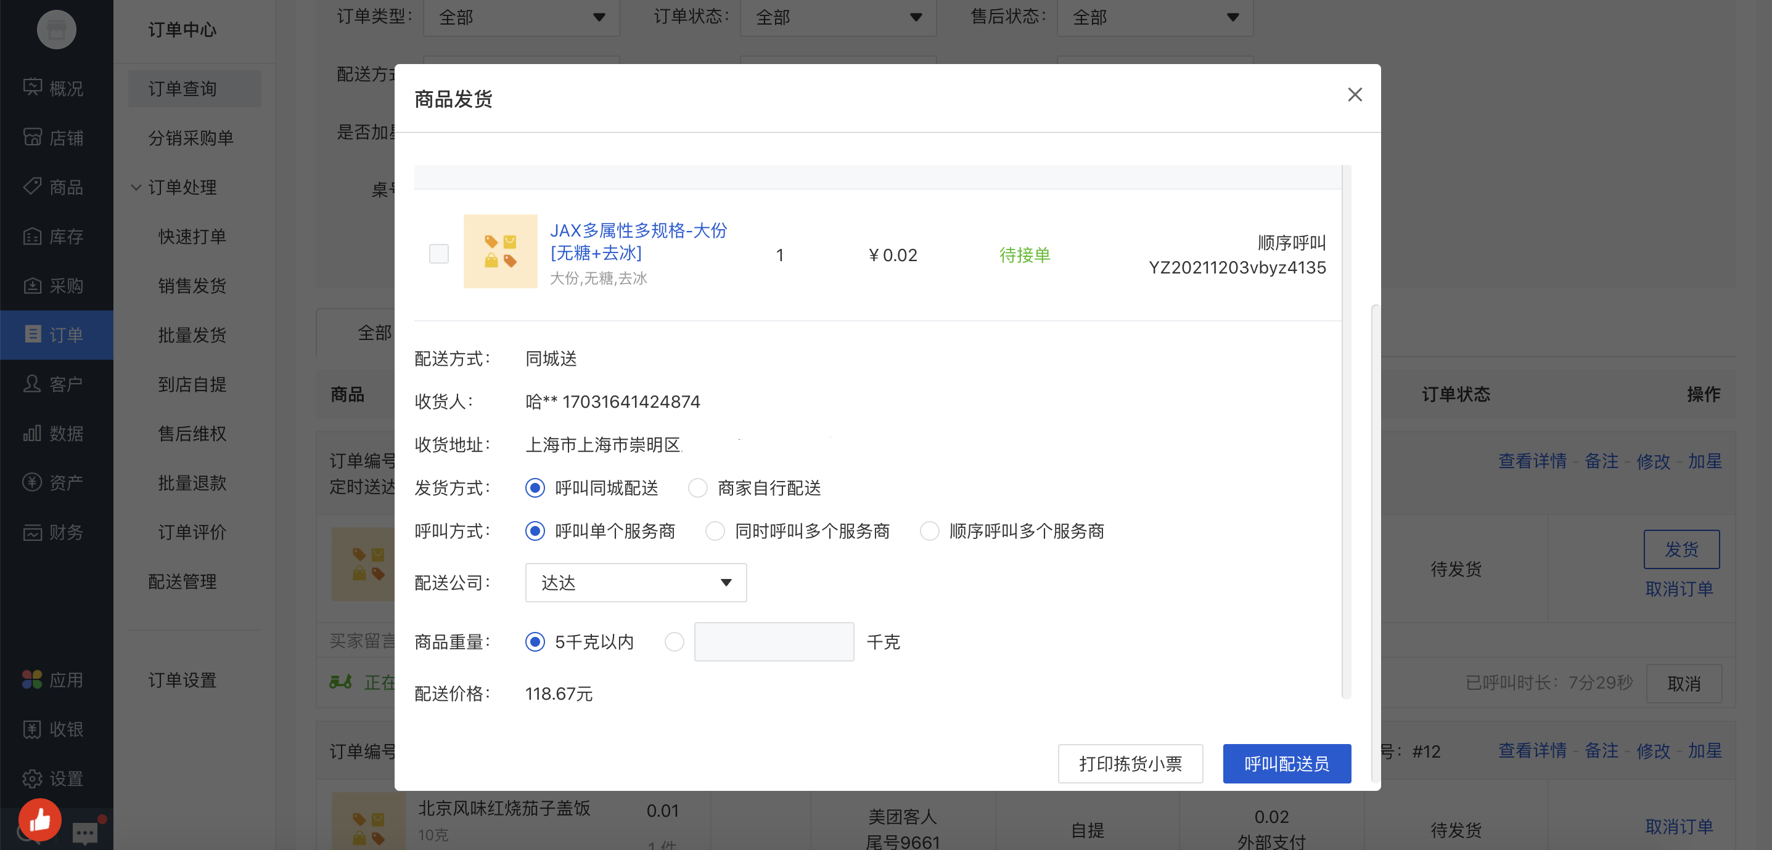Check the JAX product row checkbox
The height and width of the screenshot is (850, 1772).
(439, 254)
